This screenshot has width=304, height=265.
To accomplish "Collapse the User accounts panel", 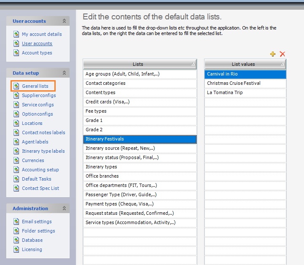I will tap(64, 21).
